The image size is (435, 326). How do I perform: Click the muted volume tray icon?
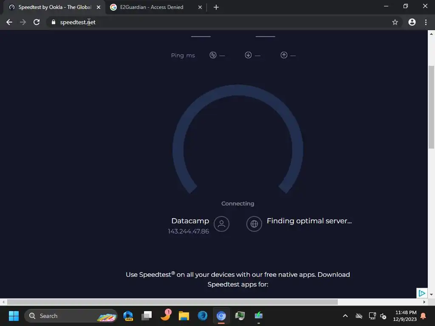coord(383,316)
